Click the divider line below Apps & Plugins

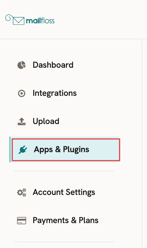(64, 171)
